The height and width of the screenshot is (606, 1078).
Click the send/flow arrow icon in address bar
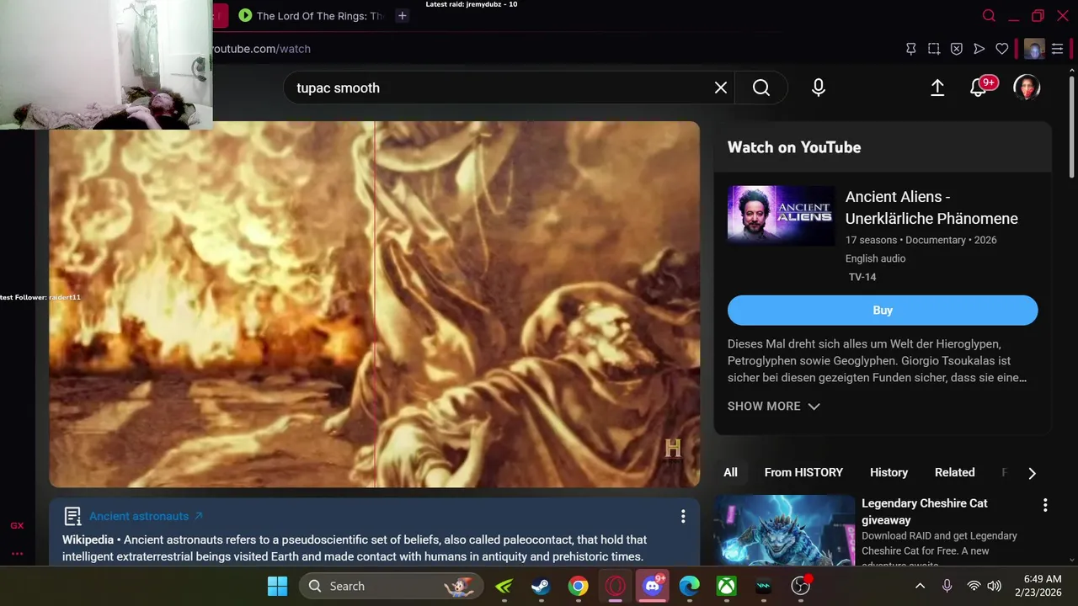[979, 49]
